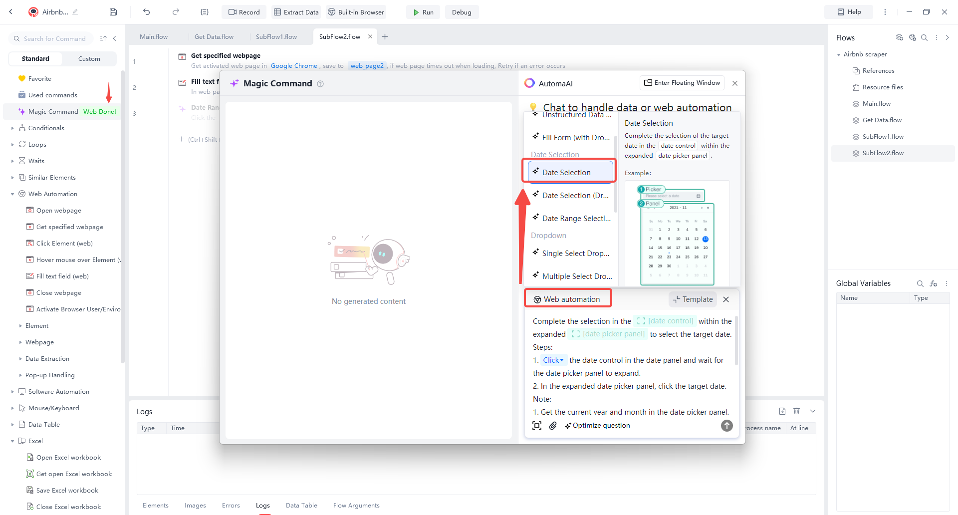This screenshot has width=958, height=515.
Task: Collapse the Airbnb scraper tree
Action: pyautogui.click(x=839, y=54)
